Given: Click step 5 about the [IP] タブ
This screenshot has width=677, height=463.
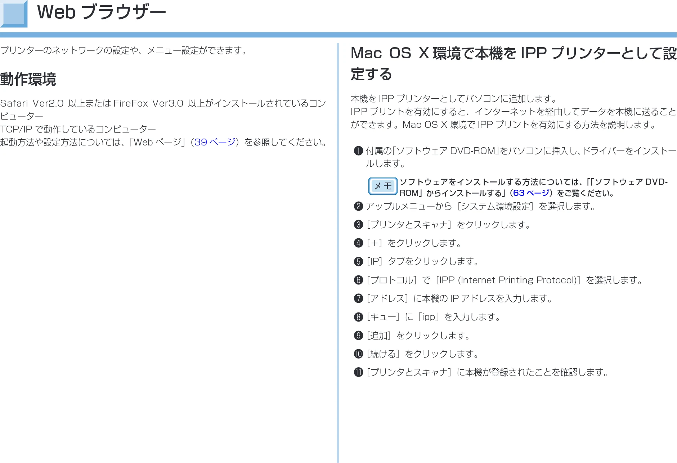Looking at the screenshot, I should pos(416,261).
